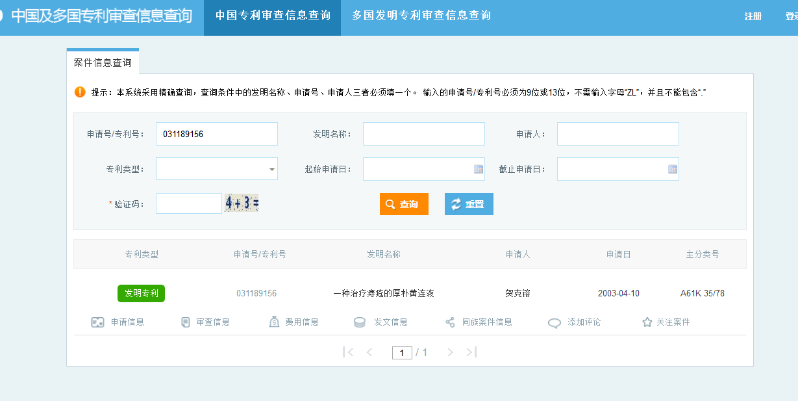Viewport: 798px width, 401px height.
Task: Click the blue 重置 reset button
Action: pyautogui.click(x=469, y=204)
